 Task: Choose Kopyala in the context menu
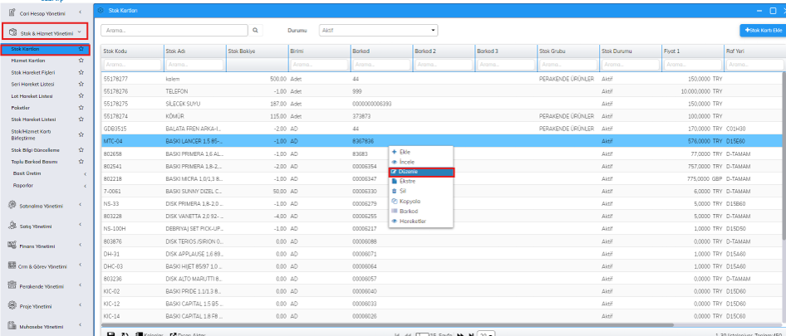(x=410, y=202)
